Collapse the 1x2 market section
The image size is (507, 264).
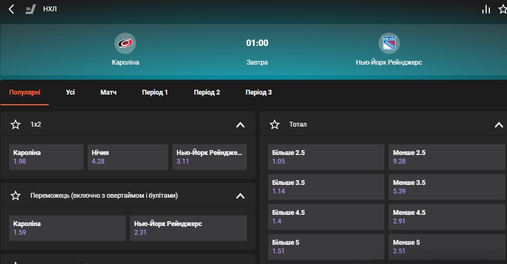pos(240,125)
